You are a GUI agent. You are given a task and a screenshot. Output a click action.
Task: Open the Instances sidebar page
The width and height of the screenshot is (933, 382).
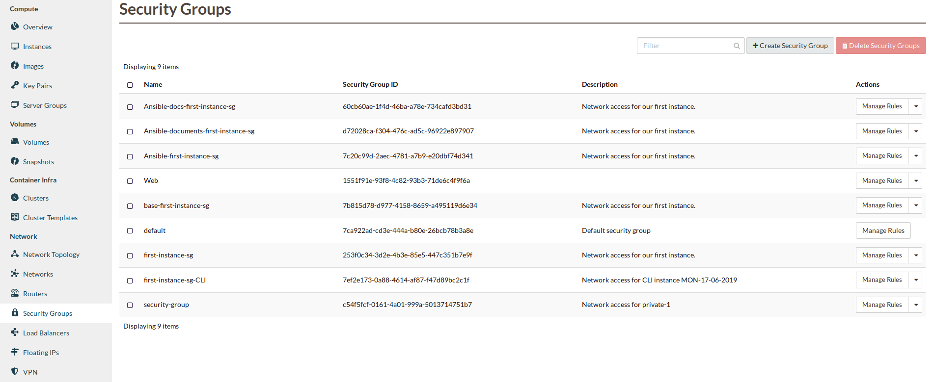(x=37, y=47)
